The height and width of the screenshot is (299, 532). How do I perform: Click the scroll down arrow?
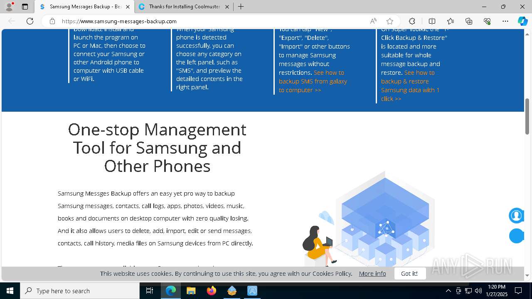[527, 275]
